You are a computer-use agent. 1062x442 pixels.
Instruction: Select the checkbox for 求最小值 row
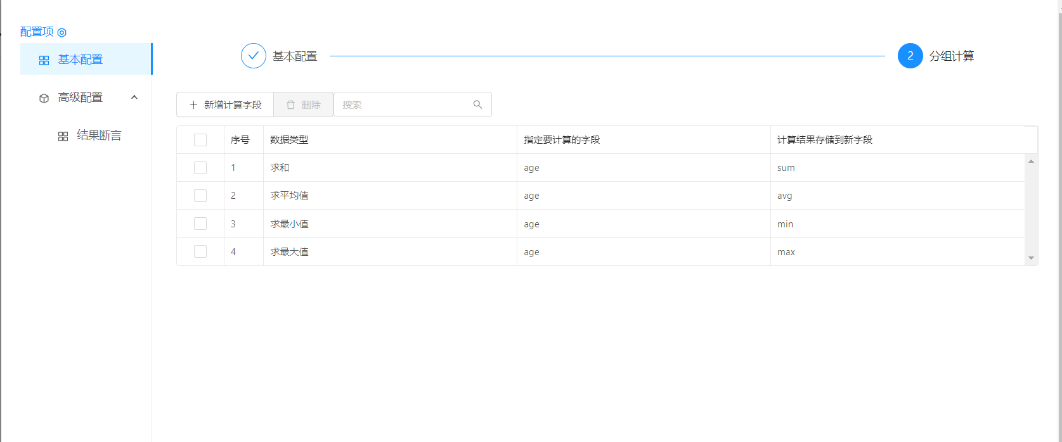pyautogui.click(x=200, y=224)
